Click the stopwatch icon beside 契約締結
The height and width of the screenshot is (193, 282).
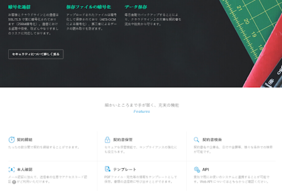11,140
